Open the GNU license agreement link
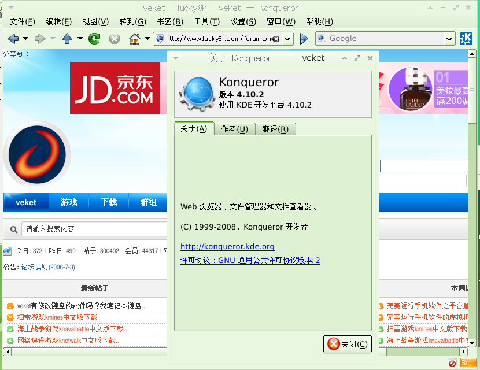Screen dimensions: 480x370 (x=250, y=260)
